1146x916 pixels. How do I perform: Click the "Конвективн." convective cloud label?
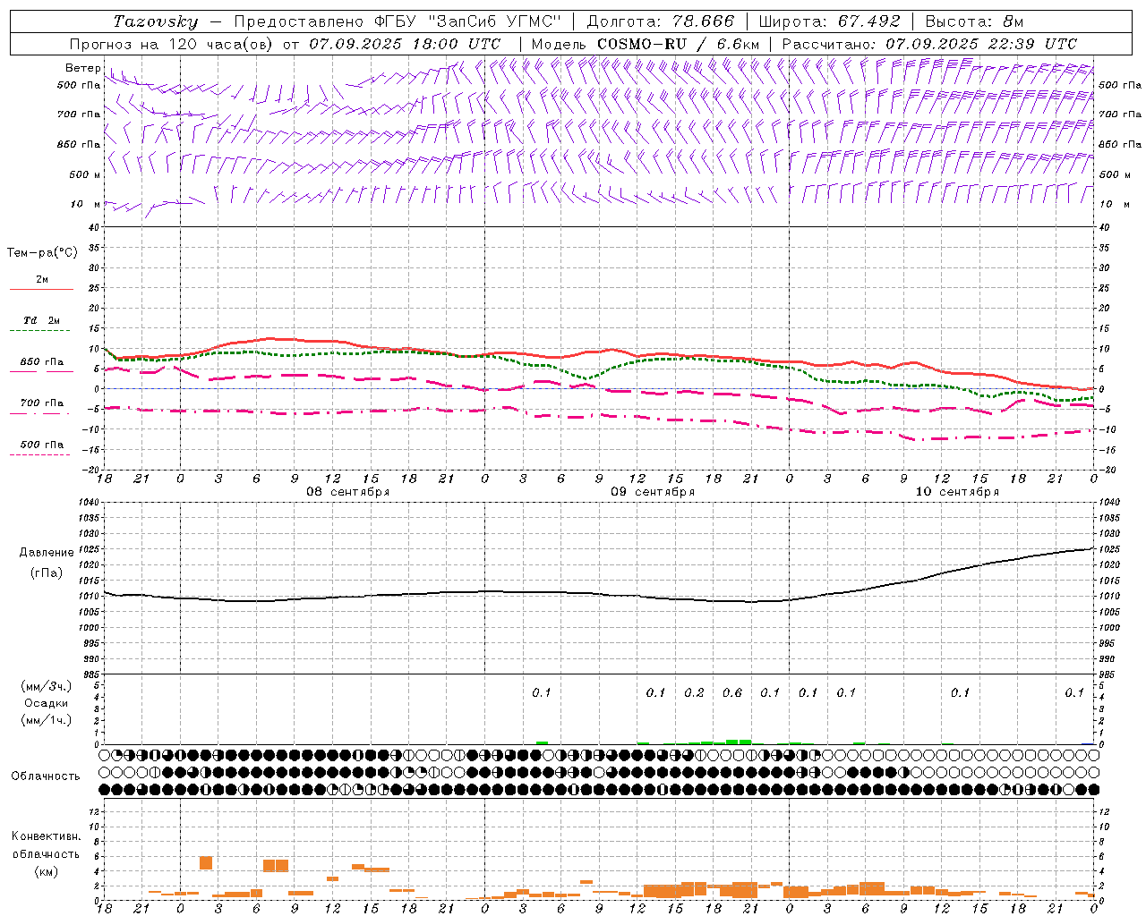coord(46,836)
